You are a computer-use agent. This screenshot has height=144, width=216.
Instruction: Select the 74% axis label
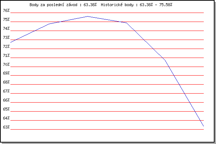pos(6,28)
